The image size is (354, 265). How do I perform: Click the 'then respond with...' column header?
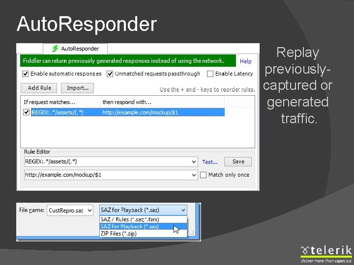pyautogui.click(x=162, y=102)
